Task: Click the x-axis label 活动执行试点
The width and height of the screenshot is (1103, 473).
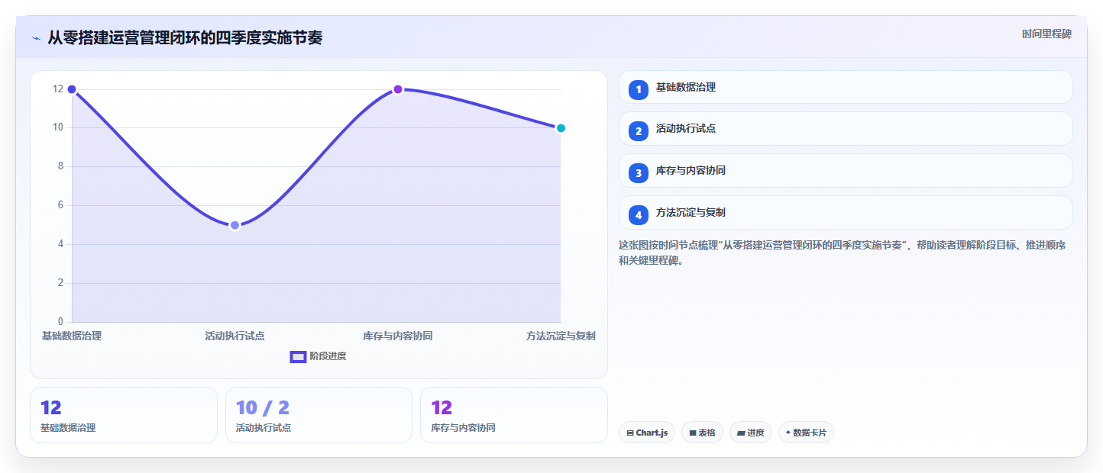Action: [235, 336]
